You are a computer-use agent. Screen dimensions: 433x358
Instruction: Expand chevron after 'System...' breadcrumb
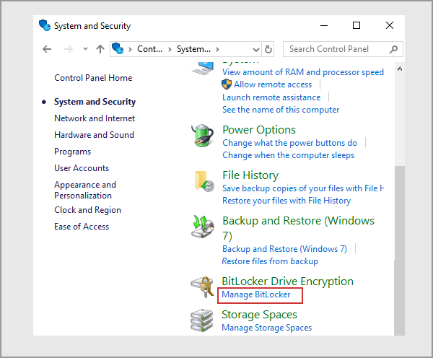(x=218, y=50)
